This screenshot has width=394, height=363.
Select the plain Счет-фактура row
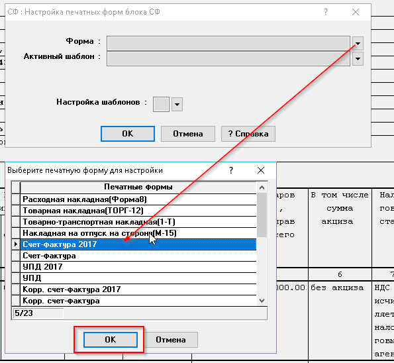tap(138, 256)
